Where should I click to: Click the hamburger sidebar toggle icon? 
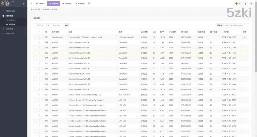tap(31, 4)
